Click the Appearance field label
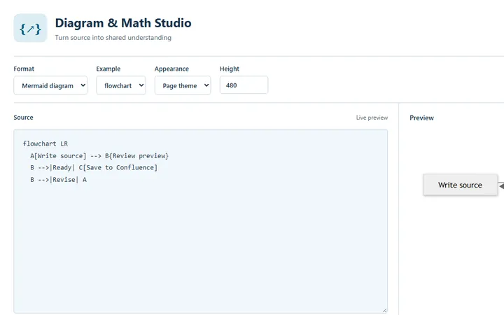This screenshot has width=504, height=315. pyautogui.click(x=171, y=69)
